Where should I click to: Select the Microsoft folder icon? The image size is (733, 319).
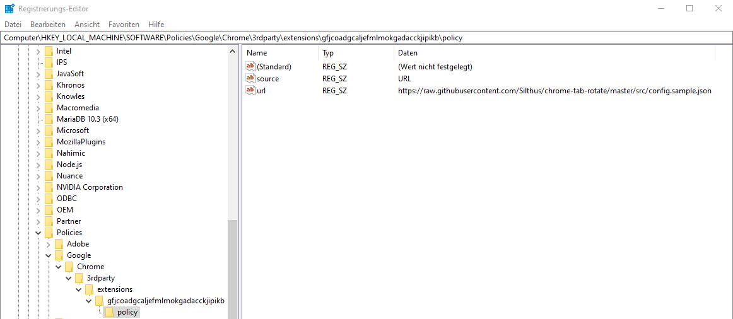click(x=49, y=130)
